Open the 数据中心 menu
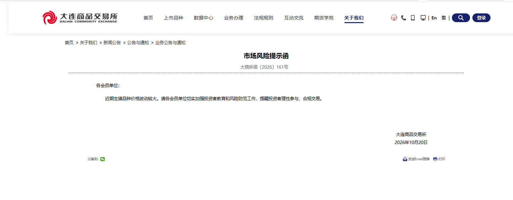 pos(203,18)
